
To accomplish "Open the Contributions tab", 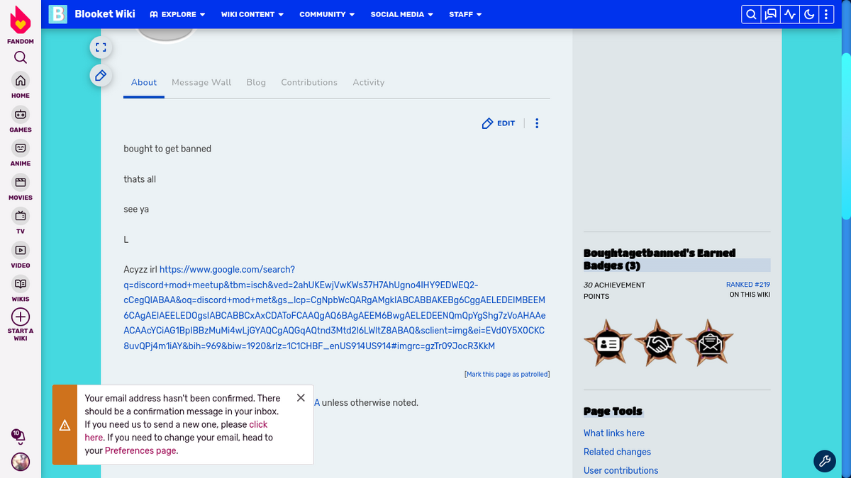I will click(x=309, y=82).
